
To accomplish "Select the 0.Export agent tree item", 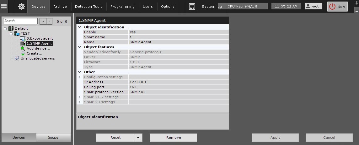I will point(39,38).
